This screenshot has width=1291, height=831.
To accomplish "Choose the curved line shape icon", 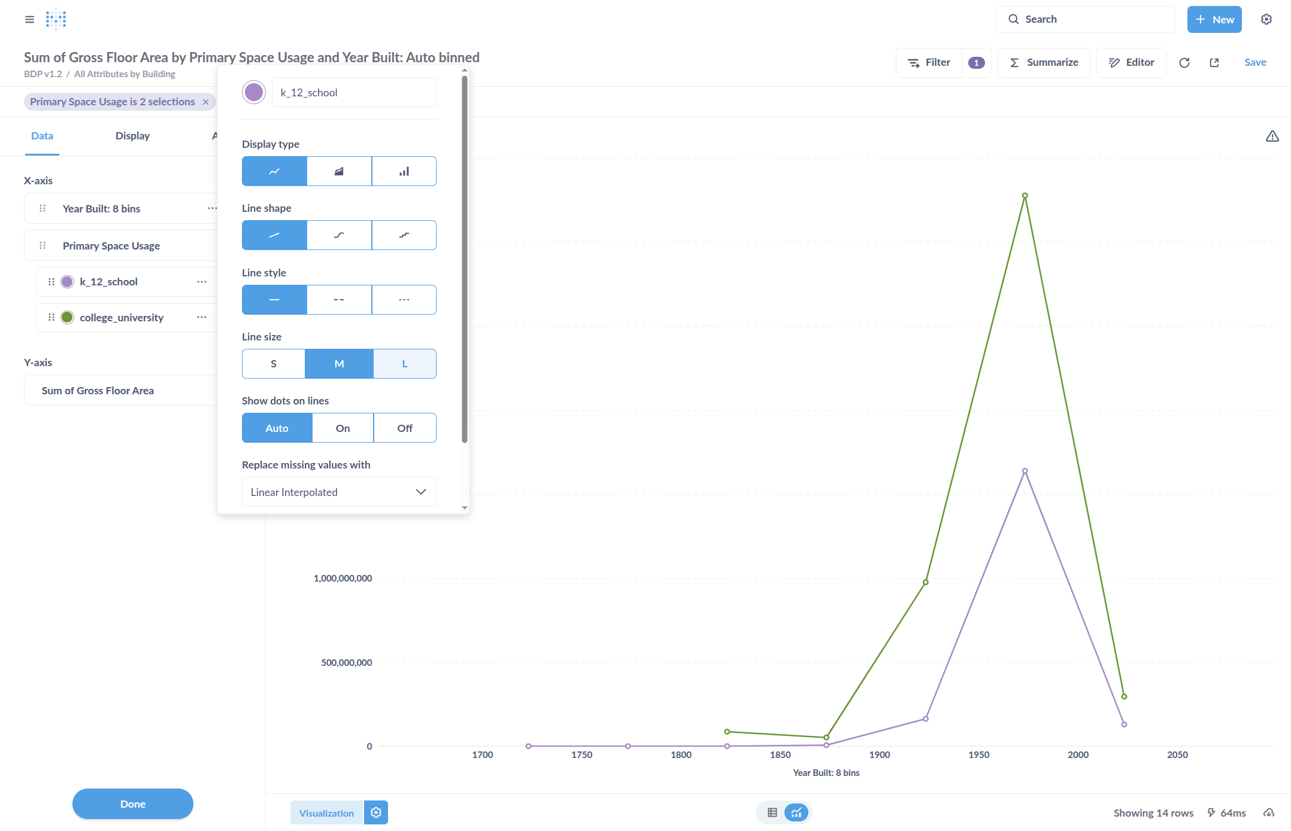I will (x=339, y=235).
